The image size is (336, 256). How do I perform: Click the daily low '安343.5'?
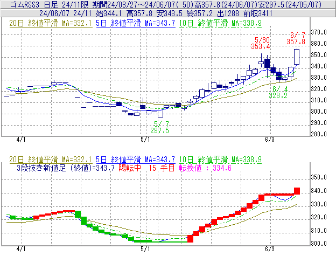pos(170,13)
